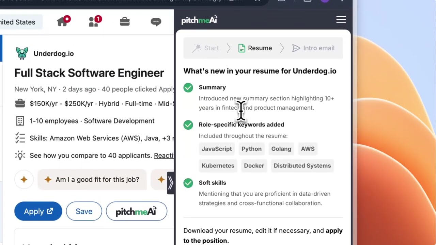Collapse the pitchmeAi side panel arrow
The image size is (436, 245).
click(171, 183)
